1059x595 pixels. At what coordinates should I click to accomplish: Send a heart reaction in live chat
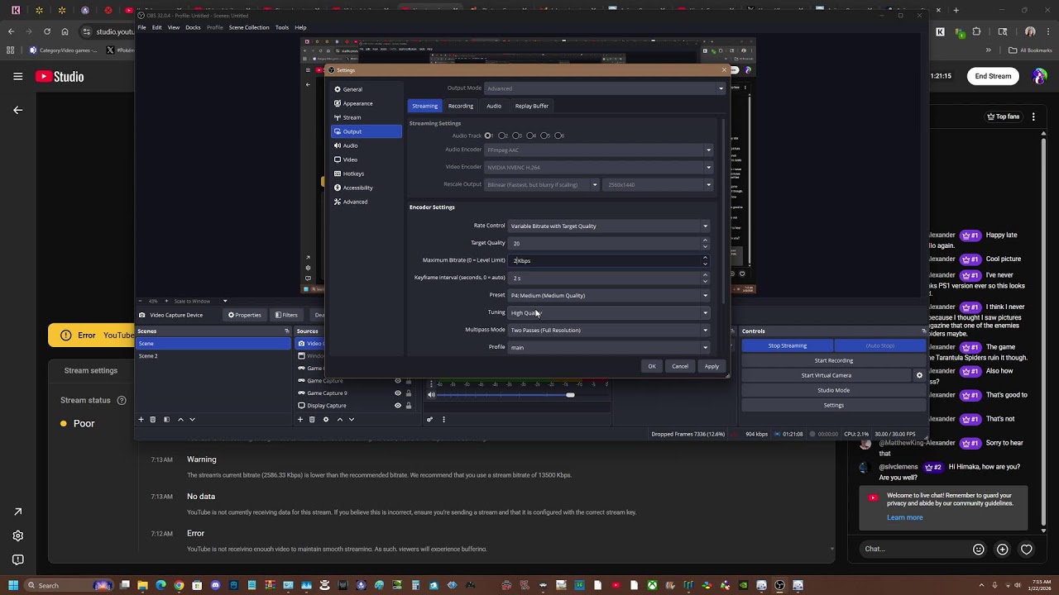1027,549
